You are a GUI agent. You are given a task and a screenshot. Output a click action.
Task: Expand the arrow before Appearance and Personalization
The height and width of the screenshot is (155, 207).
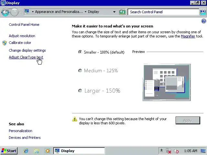(x=33, y=12)
